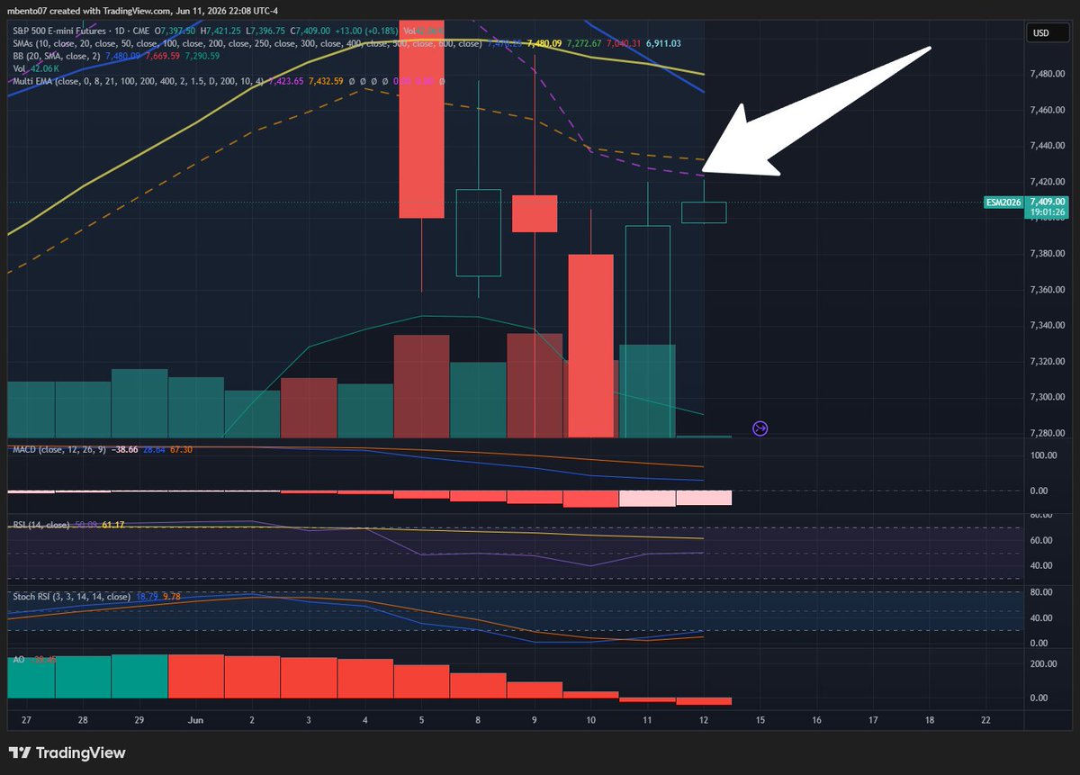
Task: Click the 19:01:26 countdown label
Action: point(1048,212)
